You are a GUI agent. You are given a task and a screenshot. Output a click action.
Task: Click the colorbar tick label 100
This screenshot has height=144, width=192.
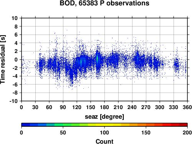[x=104, y=132]
